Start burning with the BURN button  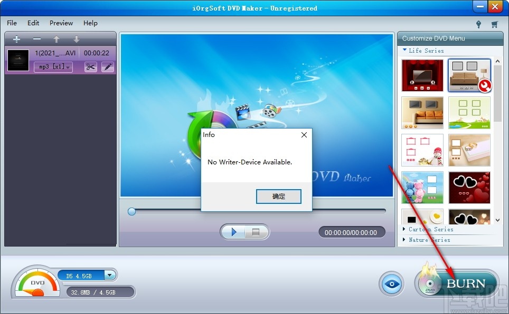467,283
